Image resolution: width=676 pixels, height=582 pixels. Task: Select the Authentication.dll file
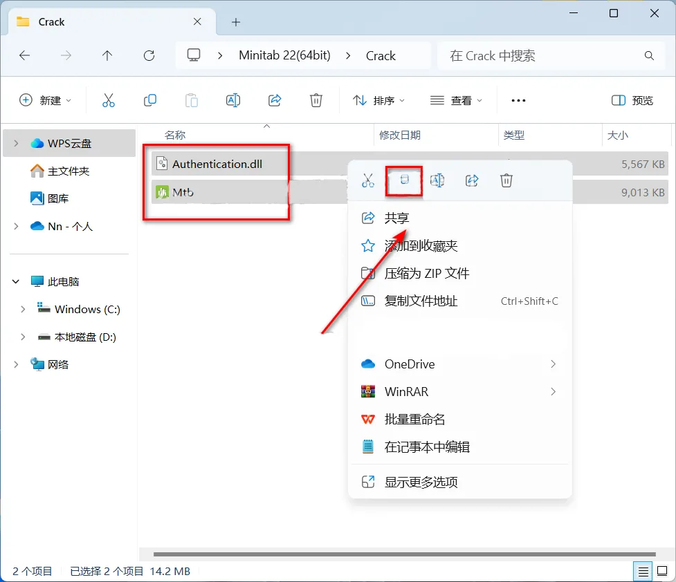coord(217,164)
